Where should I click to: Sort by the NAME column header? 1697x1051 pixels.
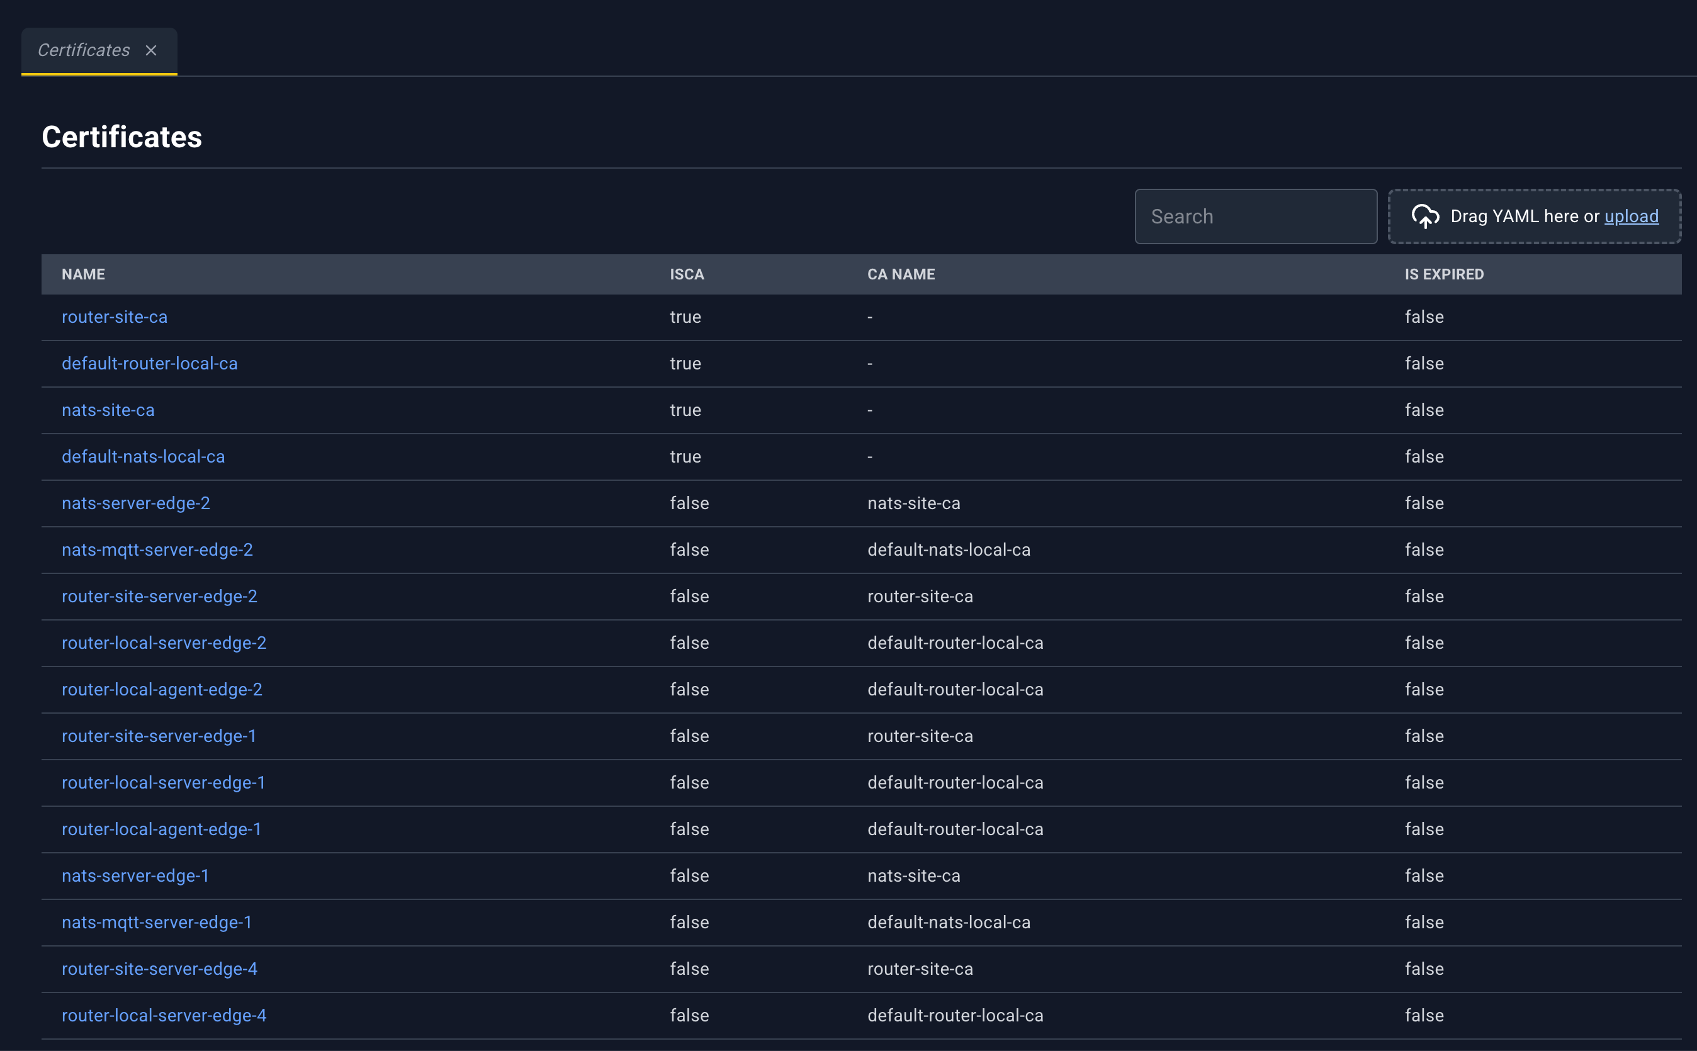tap(84, 274)
